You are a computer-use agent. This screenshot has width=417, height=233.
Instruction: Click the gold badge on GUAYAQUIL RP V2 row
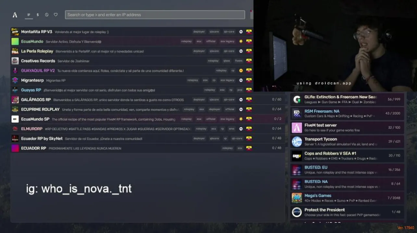point(241,71)
